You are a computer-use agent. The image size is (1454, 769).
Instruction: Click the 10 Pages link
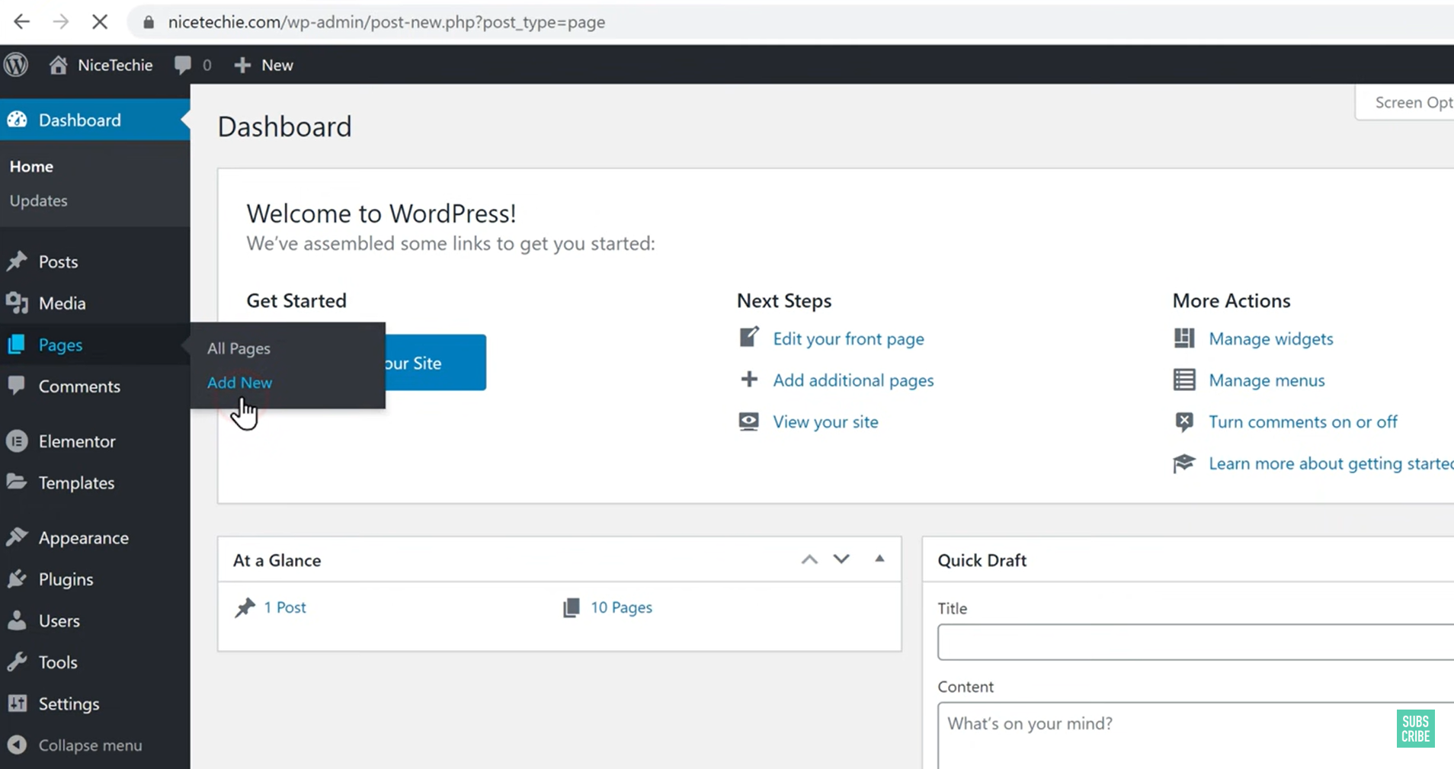pyautogui.click(x=621, y=607)
